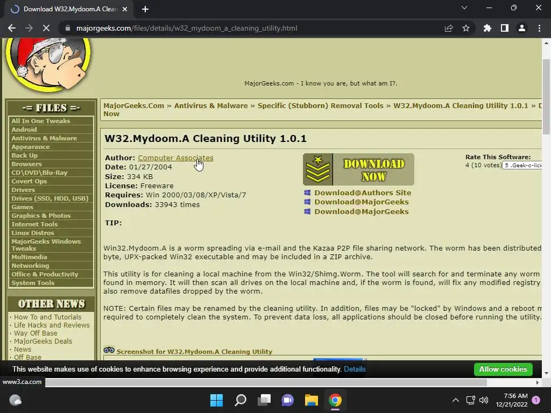
Task: Open Drives (SSD, HDD, USB) category
Action: (x=51, y=198)
